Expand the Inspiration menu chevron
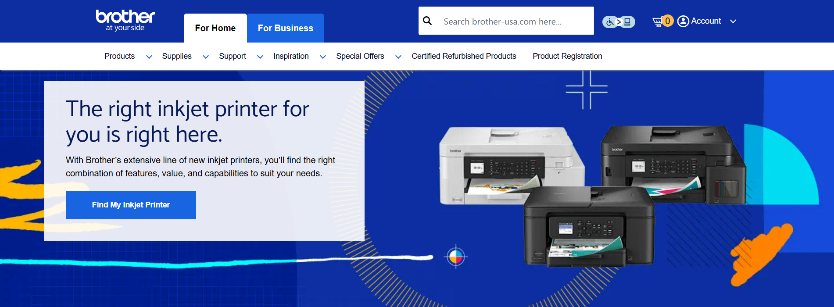 click(323, 57)
